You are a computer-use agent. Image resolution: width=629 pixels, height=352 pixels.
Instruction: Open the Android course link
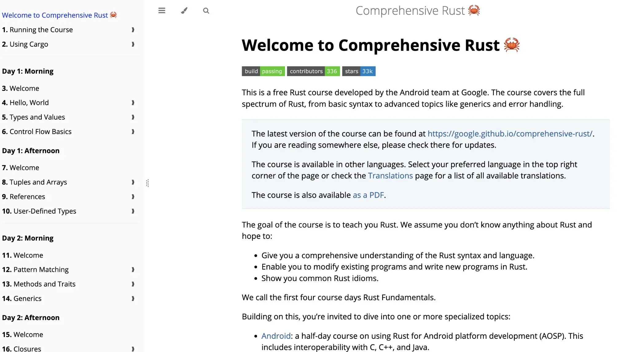coord(276,336)
